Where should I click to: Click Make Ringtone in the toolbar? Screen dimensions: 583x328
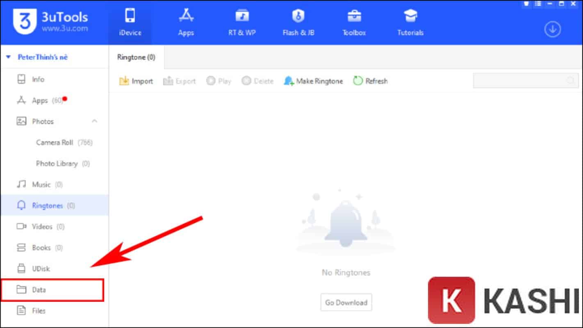[x=313, y=81]
